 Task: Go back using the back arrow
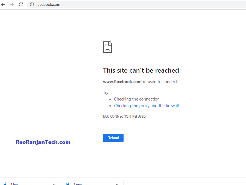tap(3, 4)
